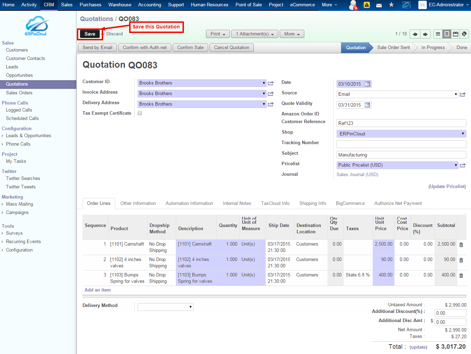This screenshot has height=354, width=471.
Task: Open the Print dropdown button
Action: (x=218, y=34)
